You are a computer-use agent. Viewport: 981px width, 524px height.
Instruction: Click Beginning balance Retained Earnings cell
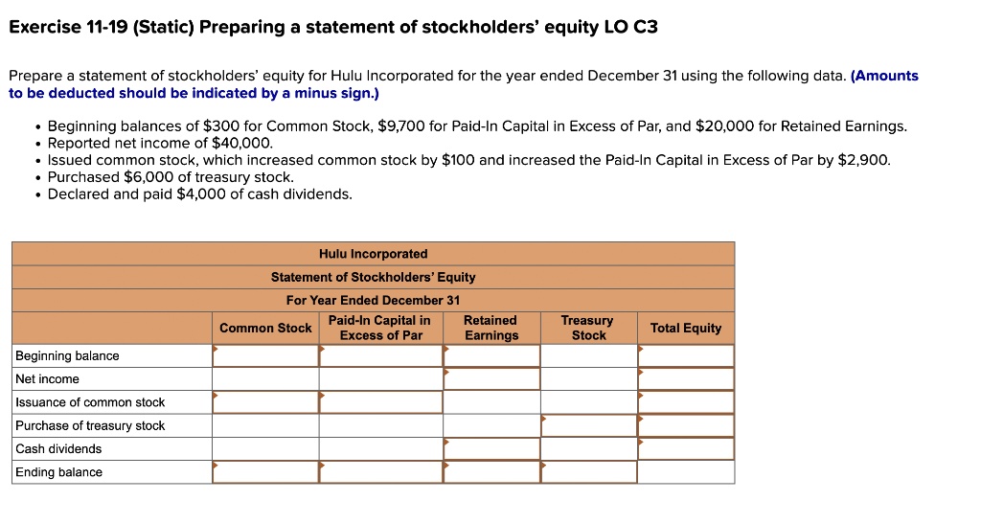pos(491,356)
